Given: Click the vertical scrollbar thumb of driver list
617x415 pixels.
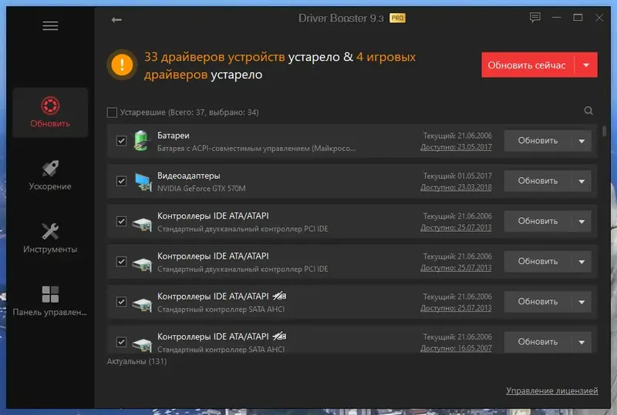Looking at the screenshot, I should [x=605, y=131].
